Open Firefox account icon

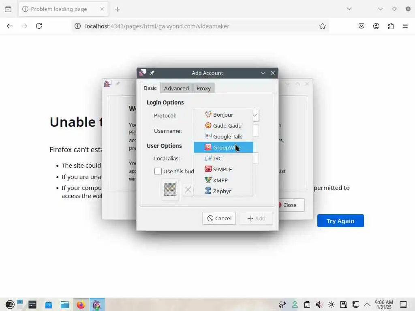376,26
